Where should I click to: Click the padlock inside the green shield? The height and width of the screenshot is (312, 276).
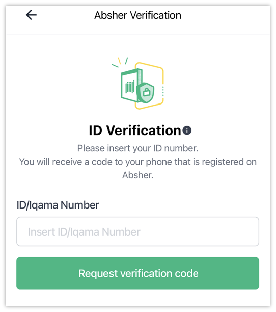(x=147, y=92)
